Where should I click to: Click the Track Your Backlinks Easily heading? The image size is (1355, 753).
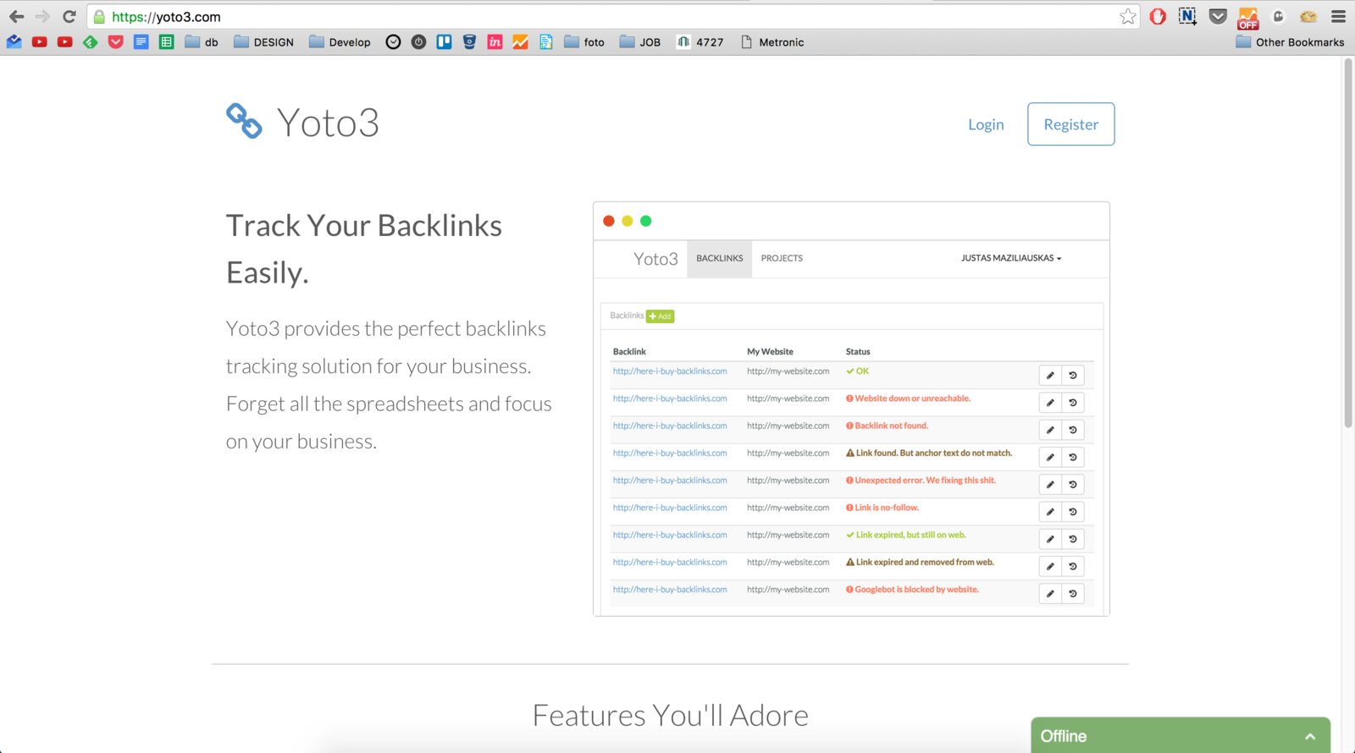coord(364,249)
